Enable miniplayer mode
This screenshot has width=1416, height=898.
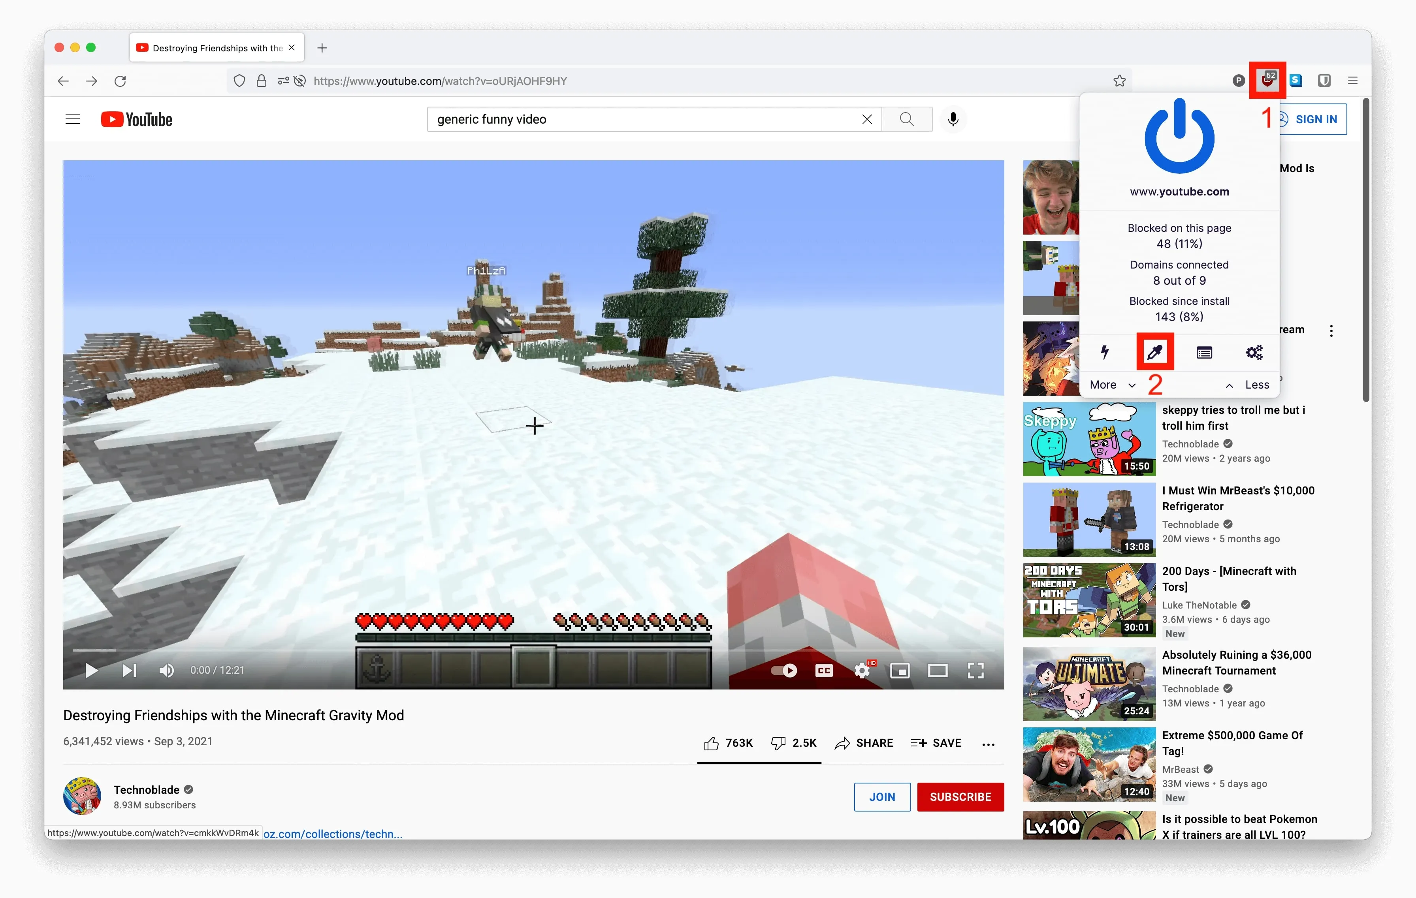900,671
